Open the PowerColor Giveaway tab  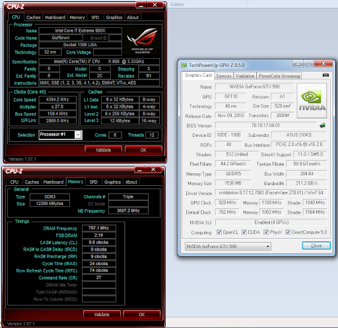[x=279, y=76]
